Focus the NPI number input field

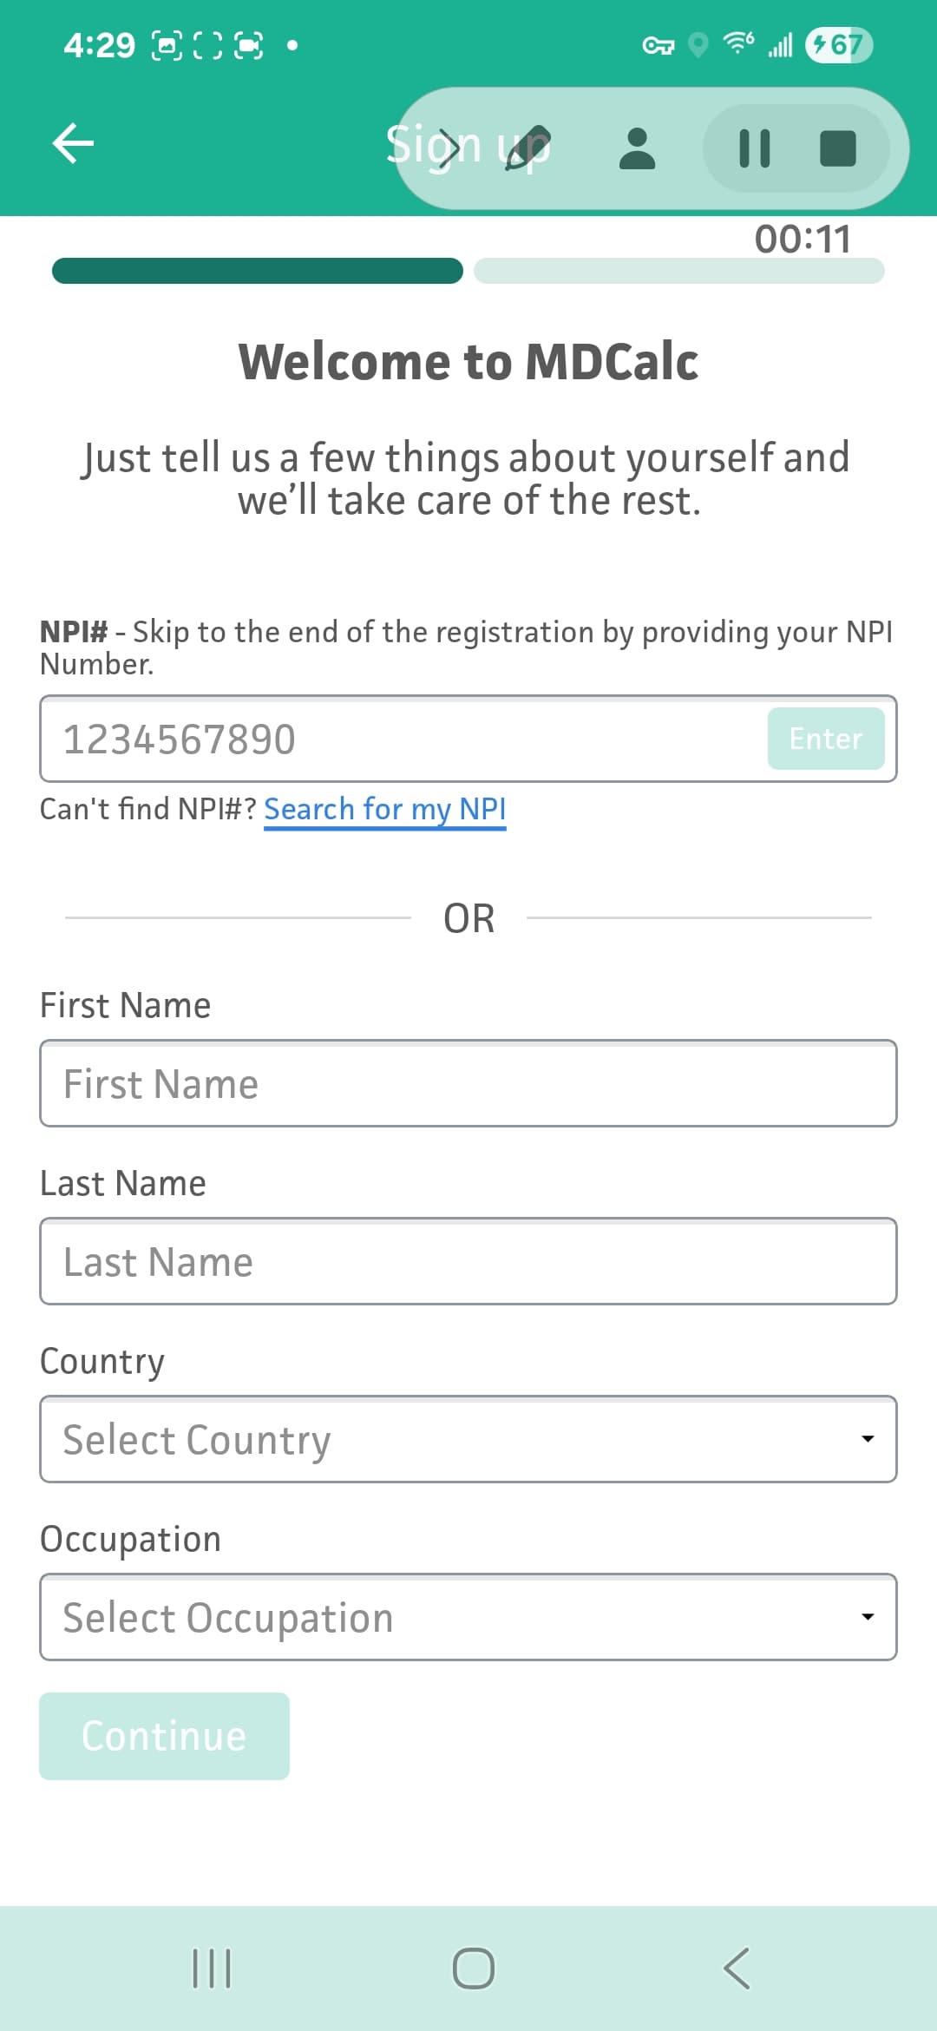[403, 739]
